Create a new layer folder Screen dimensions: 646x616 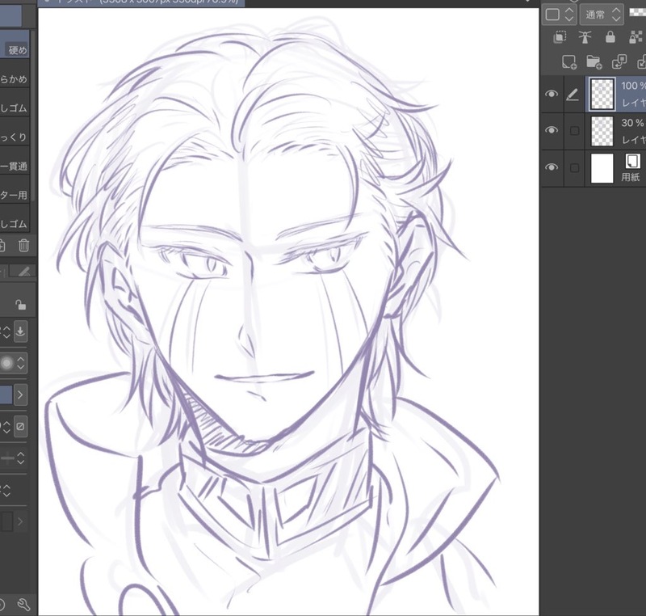594,62
